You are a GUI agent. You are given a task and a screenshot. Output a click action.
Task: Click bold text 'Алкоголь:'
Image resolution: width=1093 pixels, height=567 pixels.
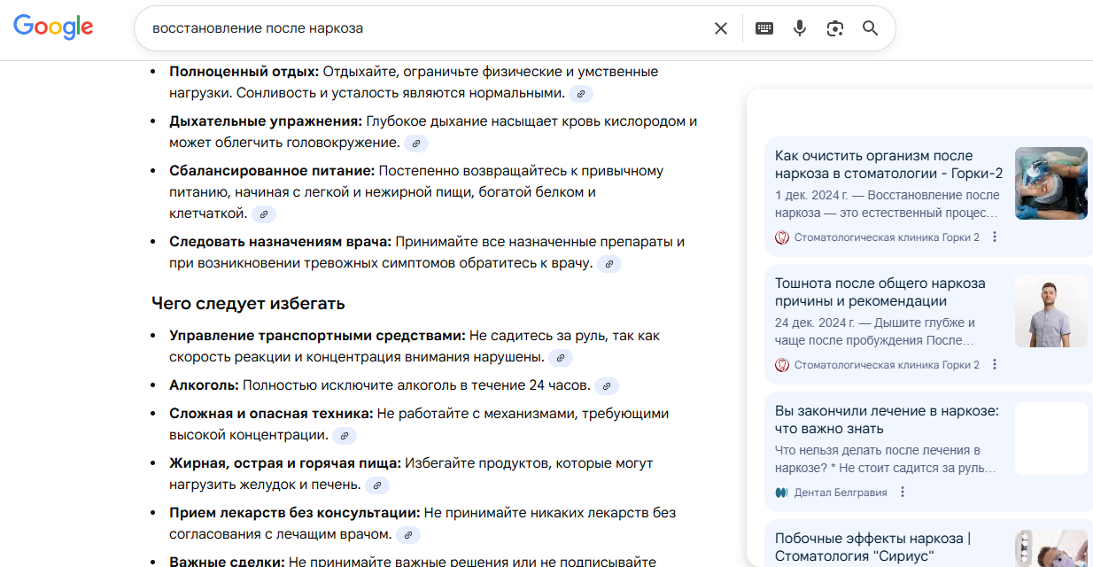[x=204, y=385]
